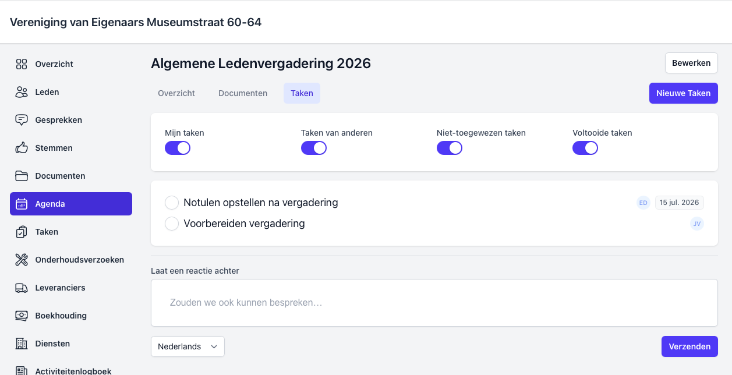Open Onderhoudsverzoeken wrench icon
732x375 pixels.
point(22,260)
